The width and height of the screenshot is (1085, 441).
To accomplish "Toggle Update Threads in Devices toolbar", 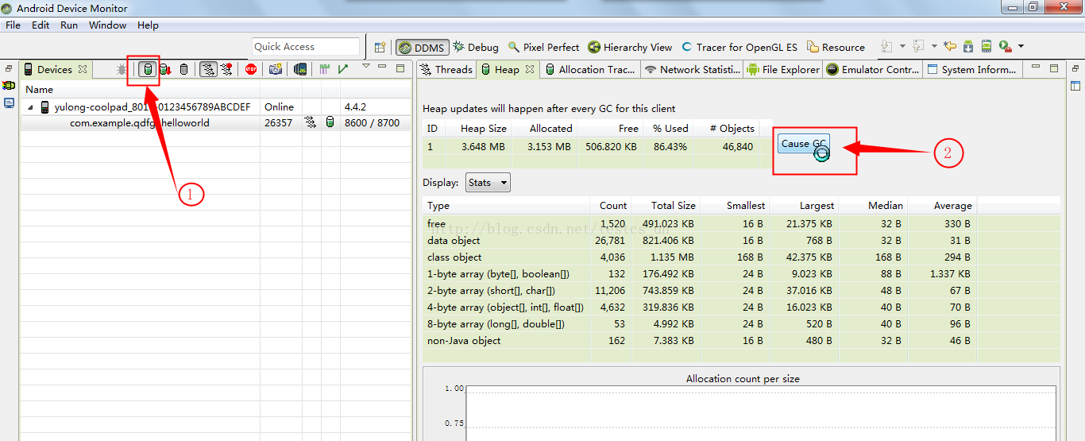I will point(208,70).
